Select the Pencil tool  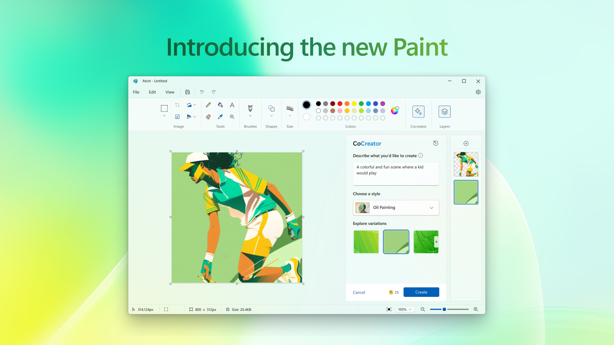click(x=208, y=105)
